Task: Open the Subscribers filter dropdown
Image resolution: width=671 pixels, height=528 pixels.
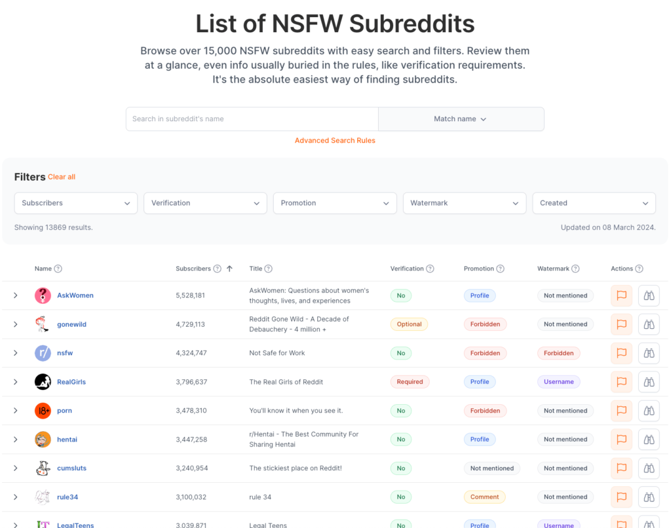Action: [76, 203]
